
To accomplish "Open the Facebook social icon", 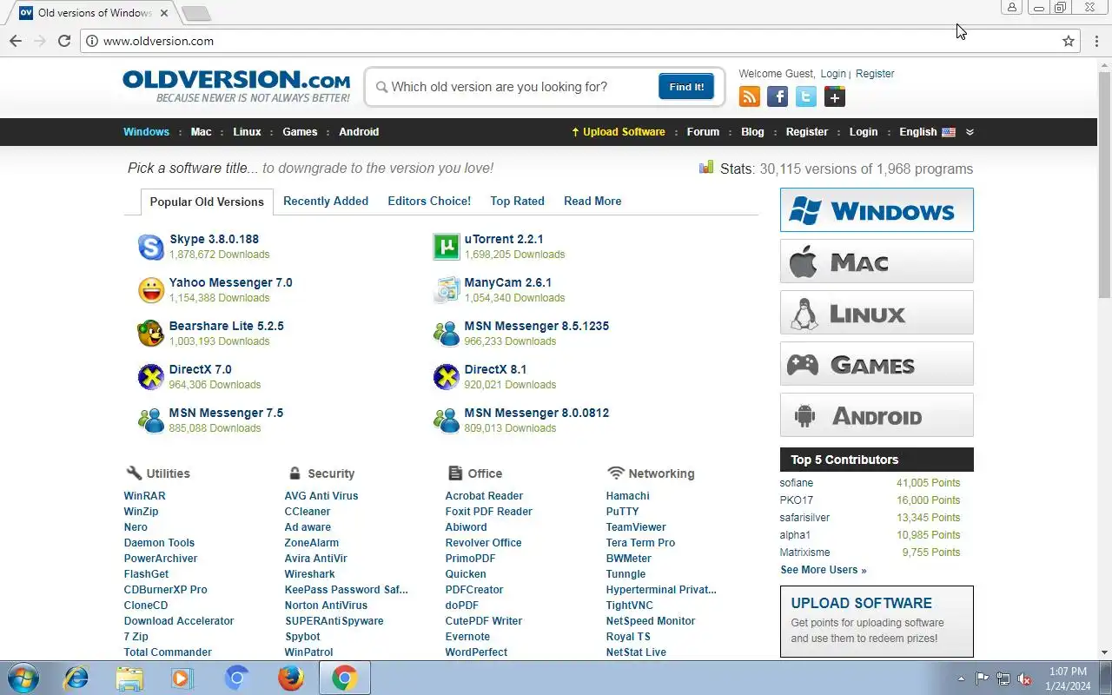I will point(778,96).
